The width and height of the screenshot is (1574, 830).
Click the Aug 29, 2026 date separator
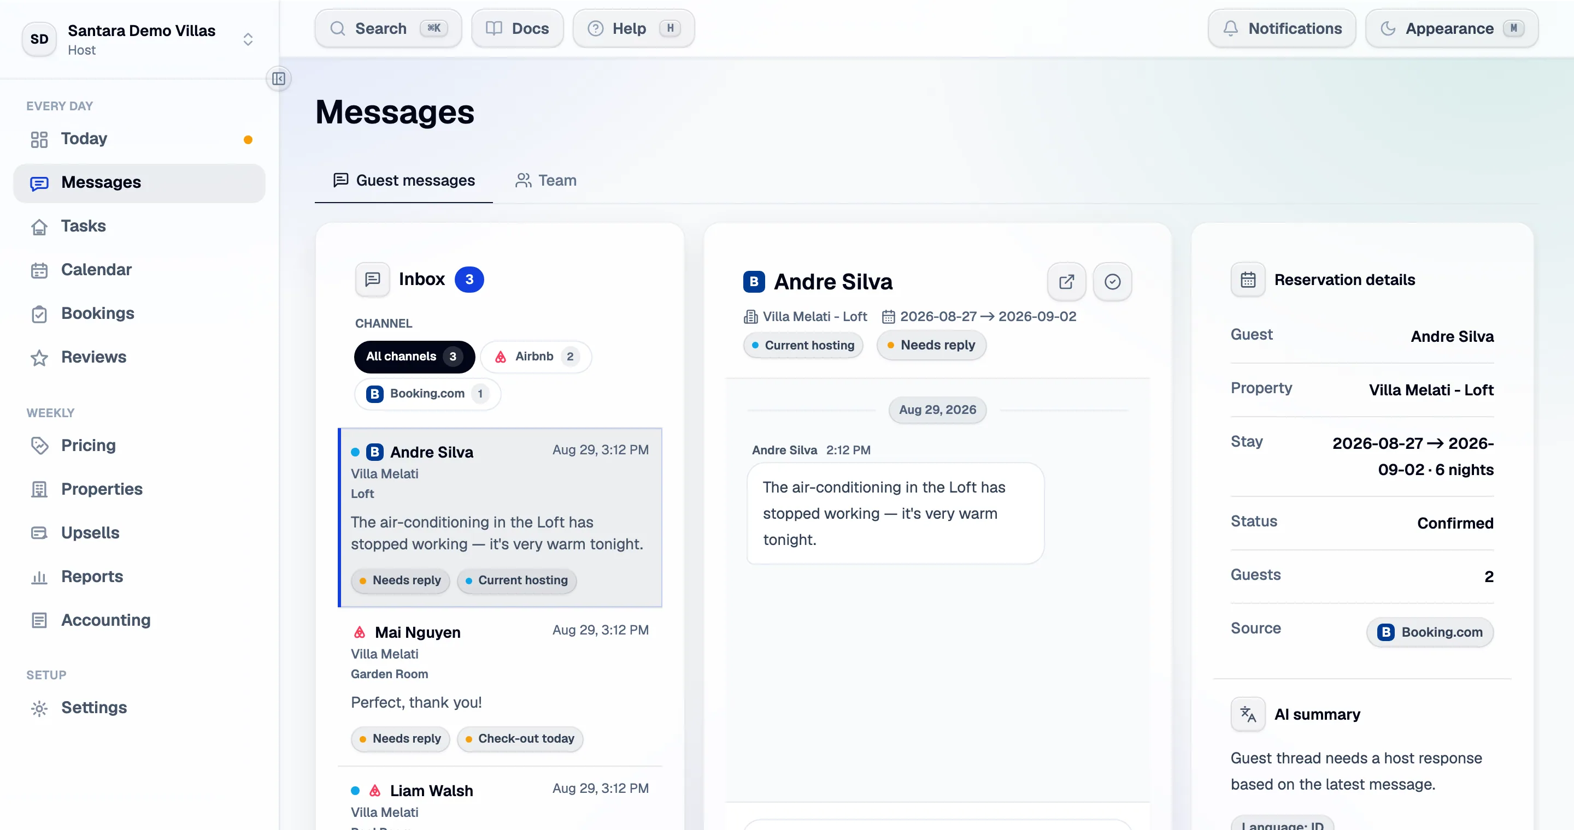point(937,410)
